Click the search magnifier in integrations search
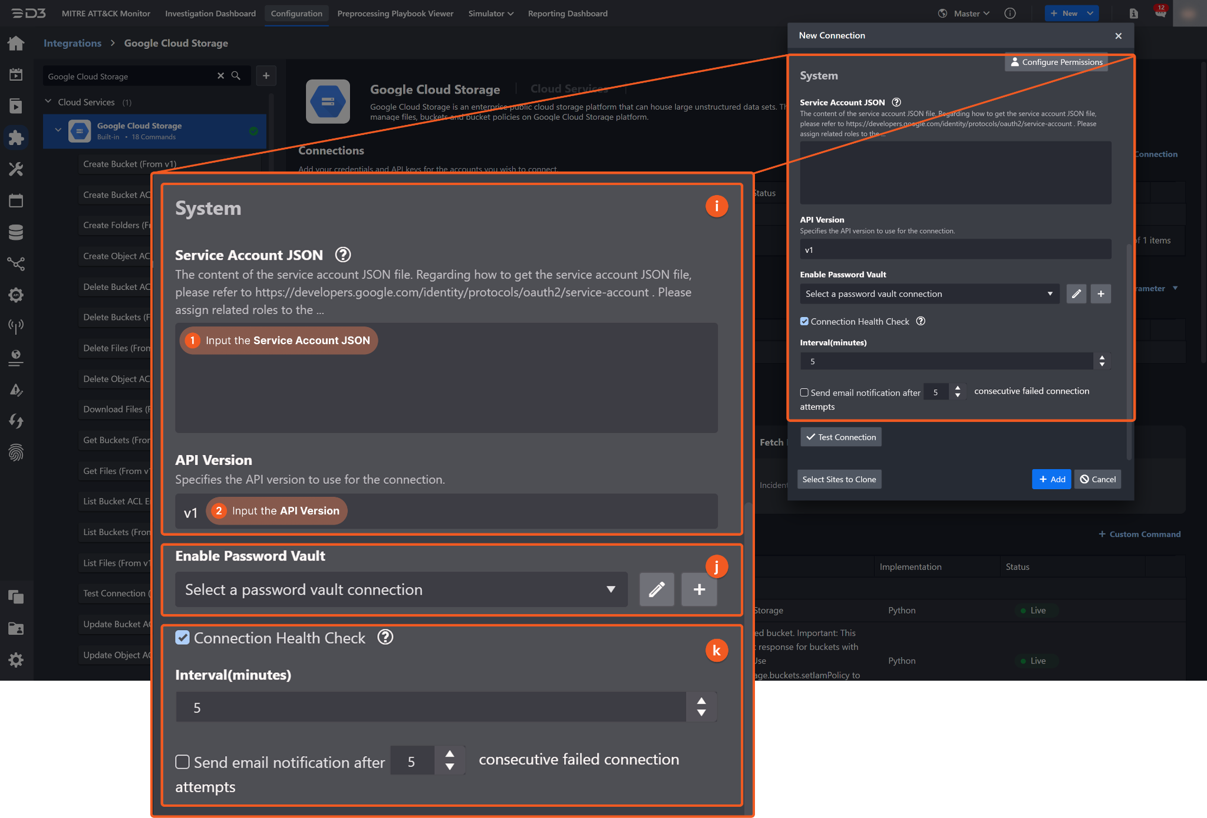 point(236,76)
